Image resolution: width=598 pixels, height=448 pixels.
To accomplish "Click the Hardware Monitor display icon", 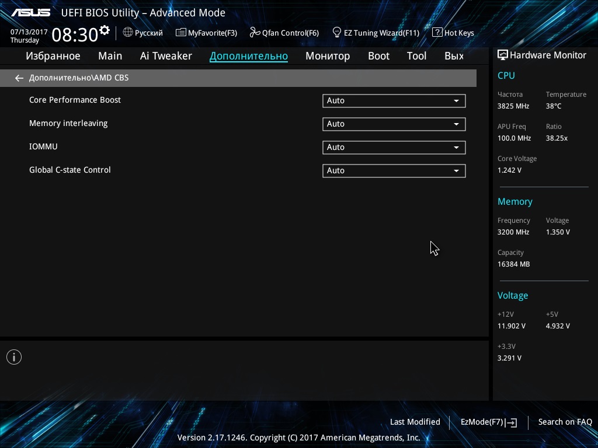I will (x=503, y=55).
